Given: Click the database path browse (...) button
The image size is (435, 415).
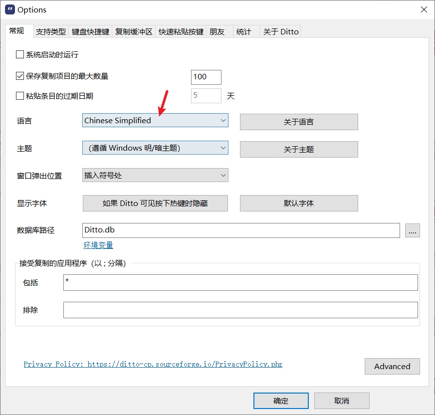Looking at the screenshot, I should pyautogui.click(x=412, y=230).
